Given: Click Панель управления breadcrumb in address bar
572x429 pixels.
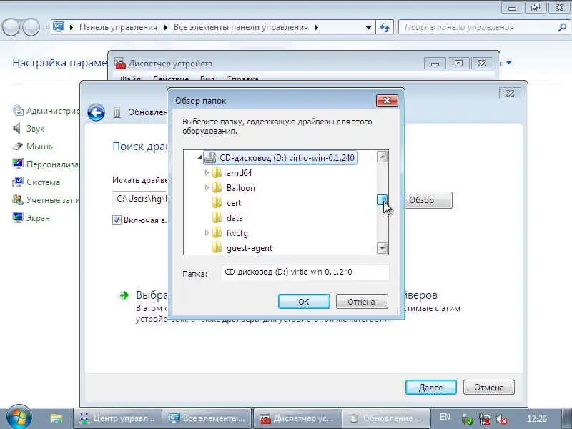Looking at the screenshot, I should (118, 27).
